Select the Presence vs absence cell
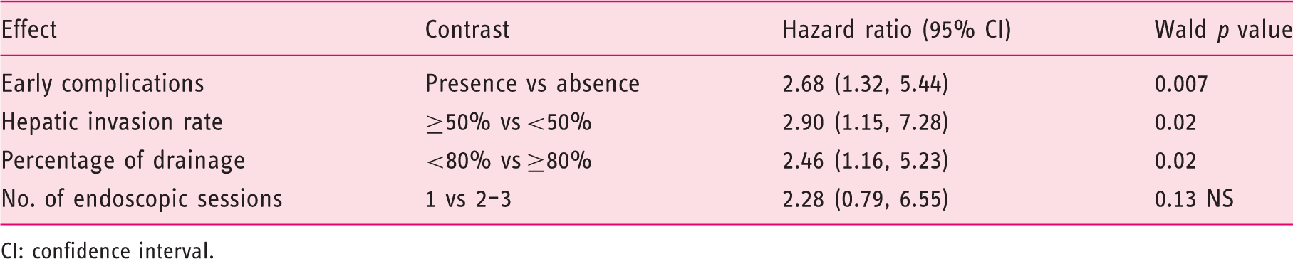Viewport: 1293px width, 259px height. tap(532, 84)
